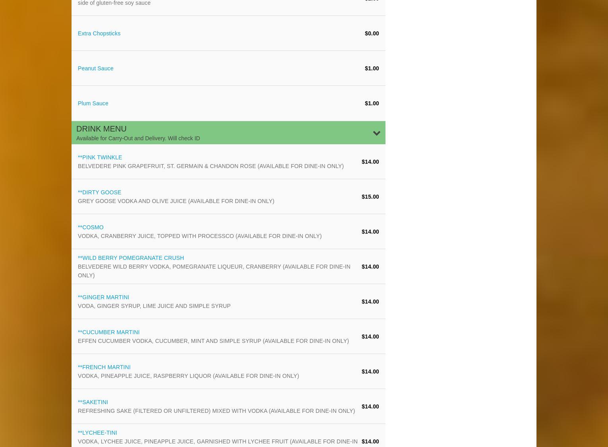Click the $14.00 price for French Martini

click(x=370, y=372)
